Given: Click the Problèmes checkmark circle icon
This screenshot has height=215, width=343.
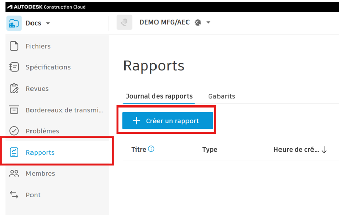Looking at the screenshot, I should coord(14,131).
